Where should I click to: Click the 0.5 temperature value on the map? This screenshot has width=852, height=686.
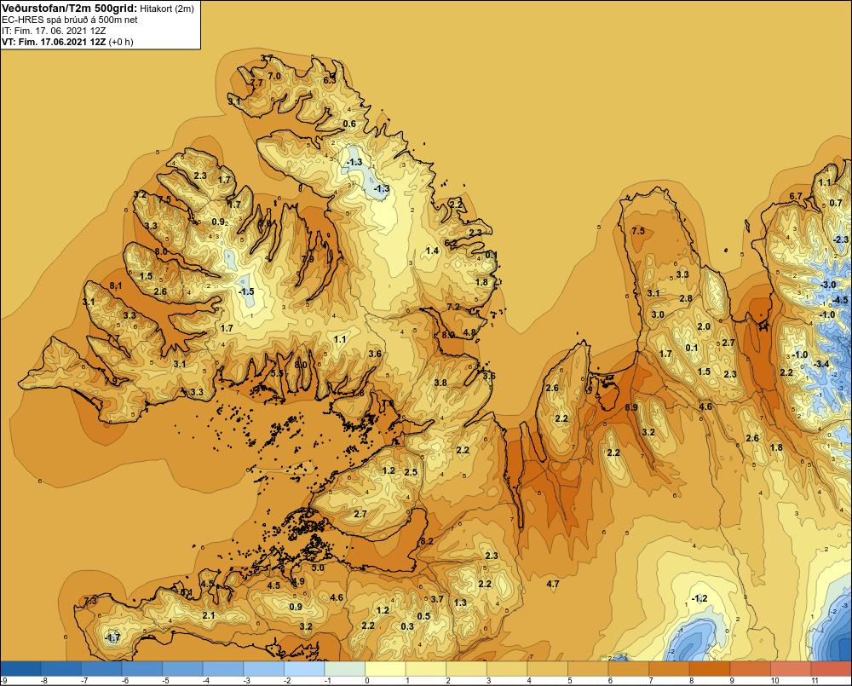pos(423,616)
